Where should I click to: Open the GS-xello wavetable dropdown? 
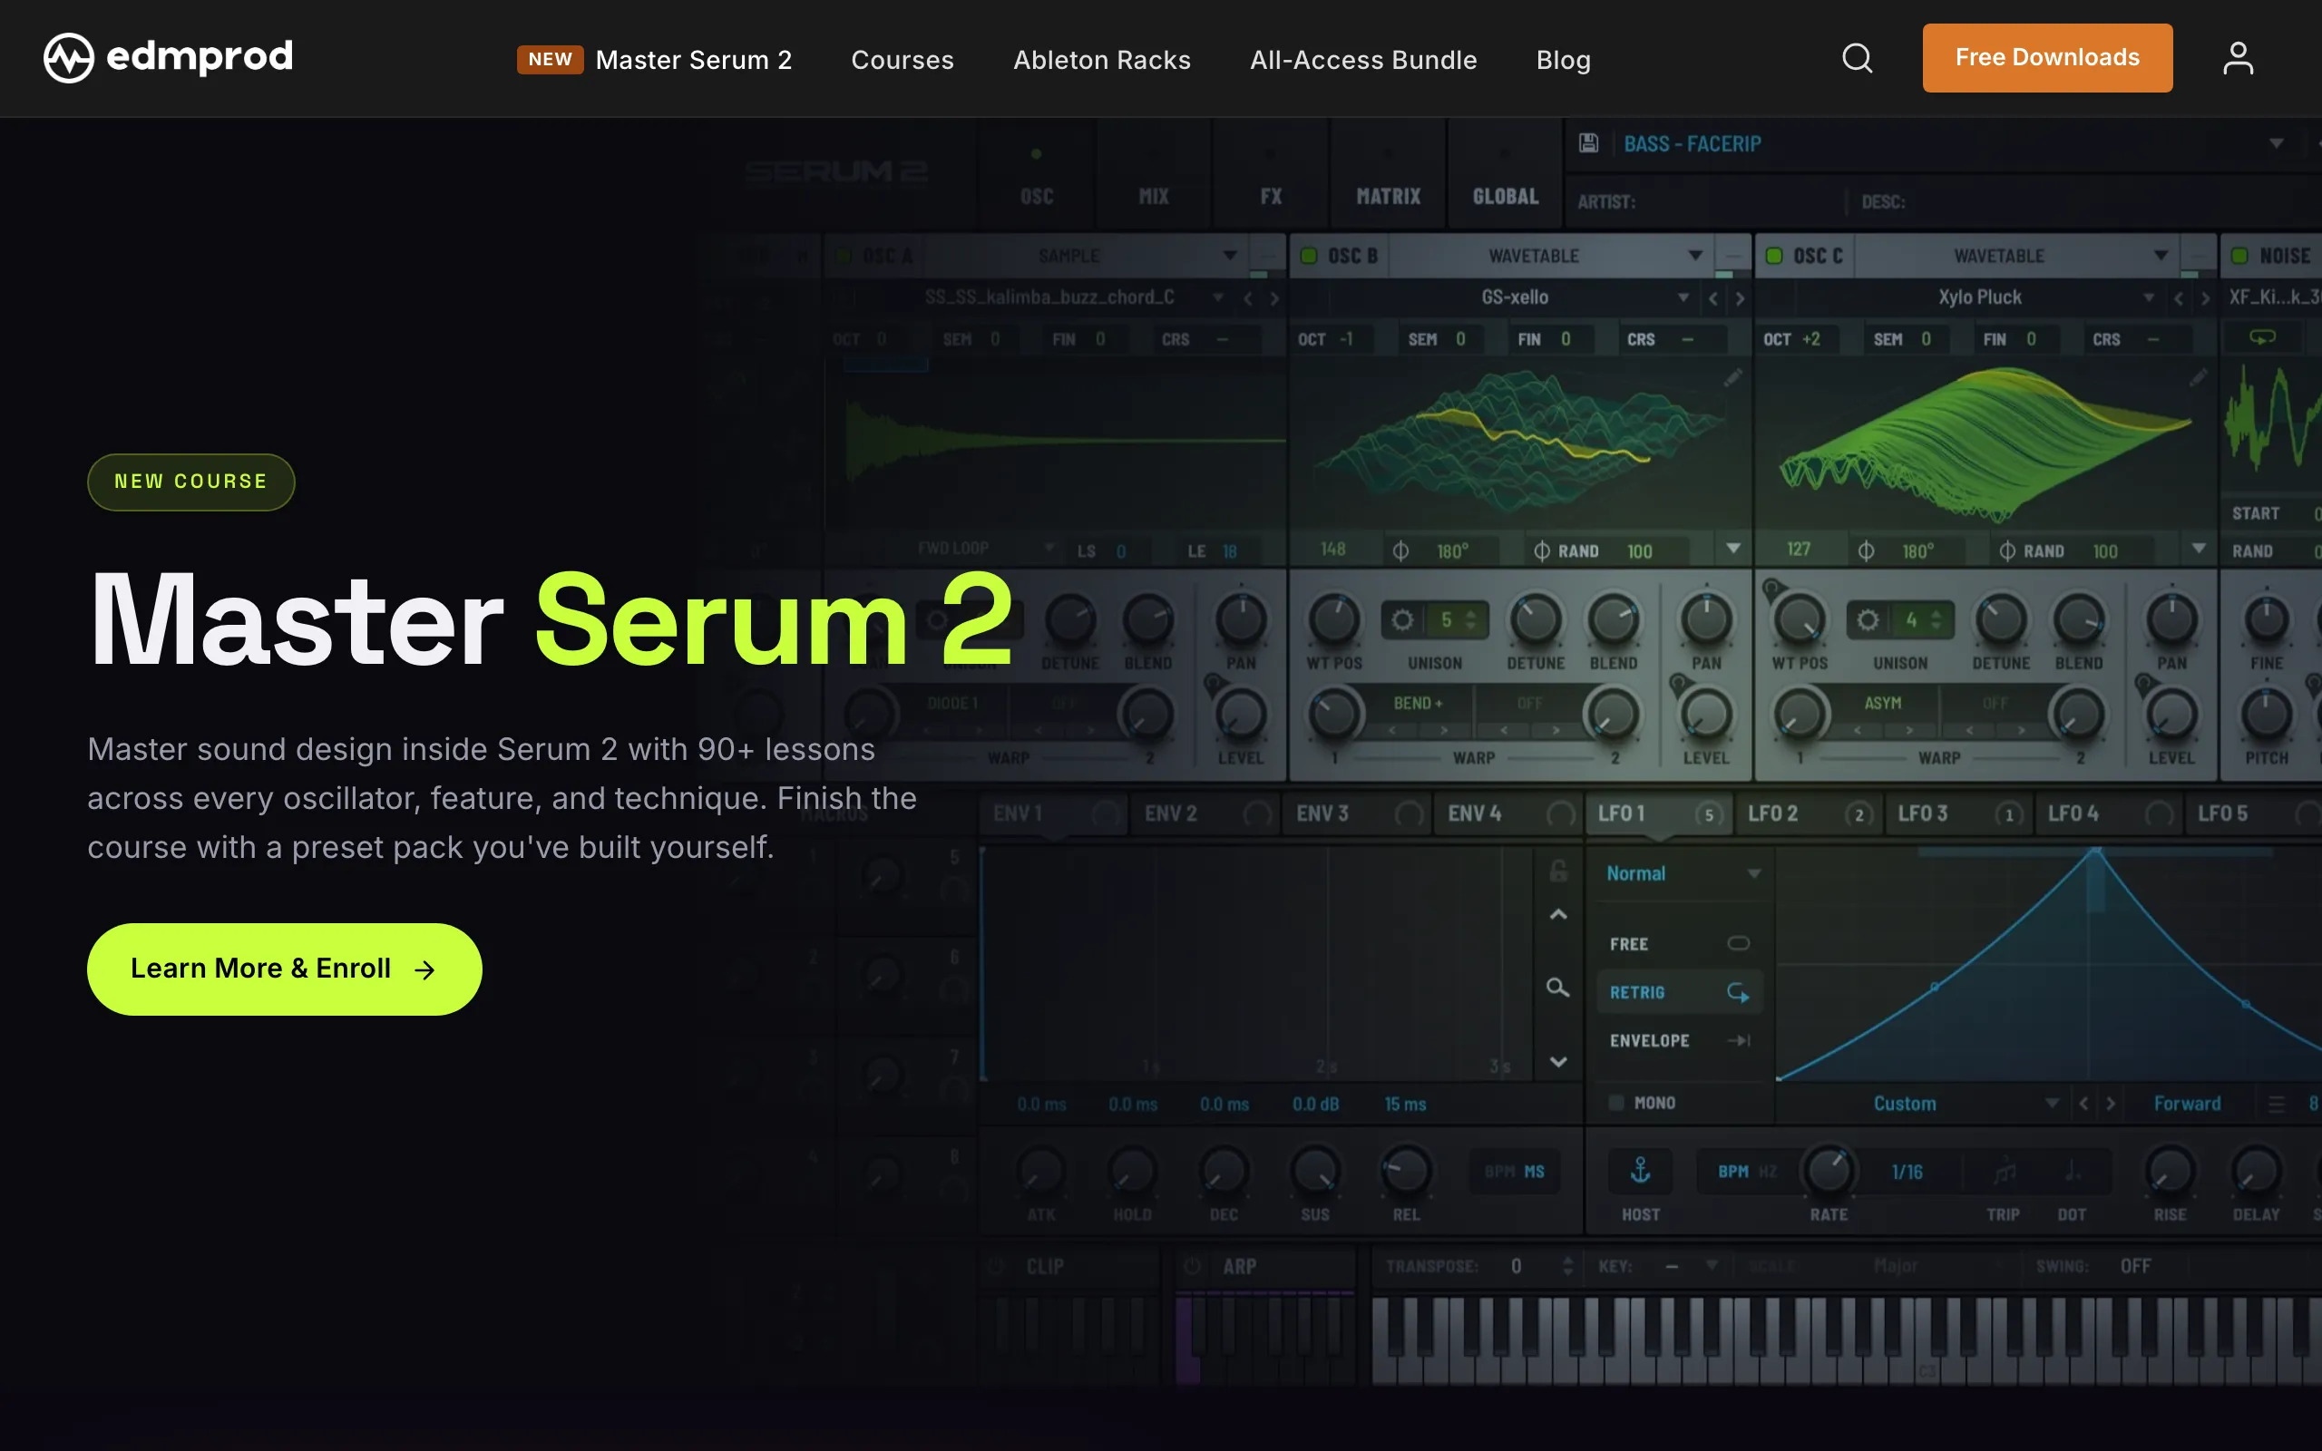[x=1683, y=298]
